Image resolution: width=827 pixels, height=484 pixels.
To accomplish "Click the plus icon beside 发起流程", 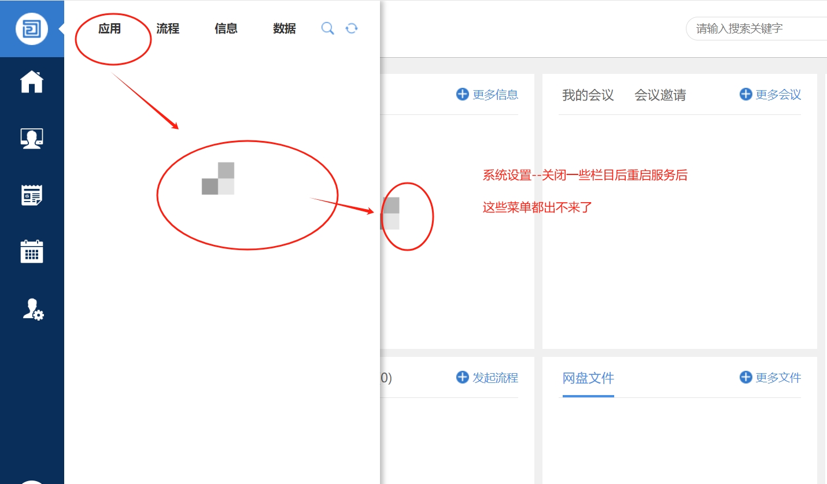I will pos(462,377).
